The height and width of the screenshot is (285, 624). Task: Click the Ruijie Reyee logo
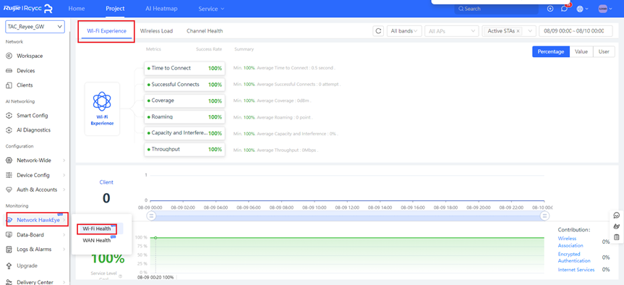[x=28, y=9]
